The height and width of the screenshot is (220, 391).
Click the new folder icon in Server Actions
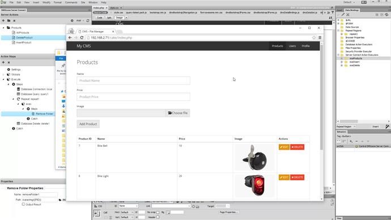pos(8,20)
